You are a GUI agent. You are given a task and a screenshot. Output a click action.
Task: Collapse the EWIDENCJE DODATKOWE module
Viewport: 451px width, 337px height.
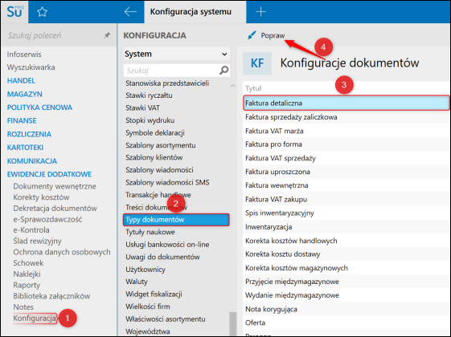(x=49, y=174)
